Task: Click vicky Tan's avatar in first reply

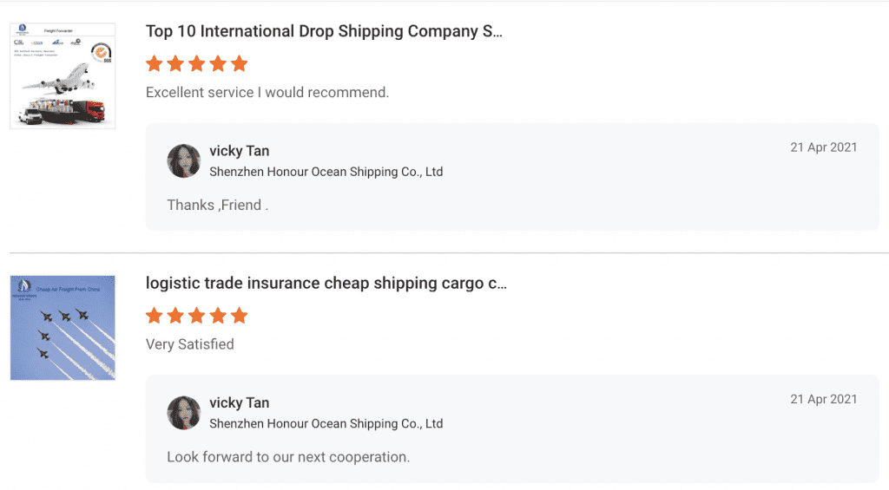Action: [184, 161]
